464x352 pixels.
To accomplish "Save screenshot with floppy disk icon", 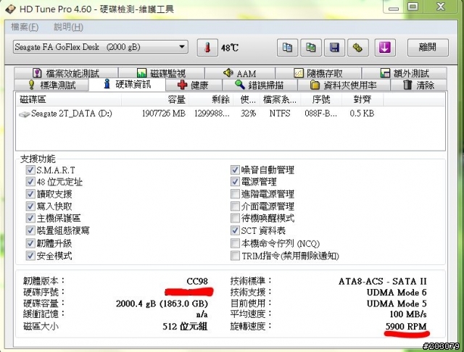I will [334, 47].
